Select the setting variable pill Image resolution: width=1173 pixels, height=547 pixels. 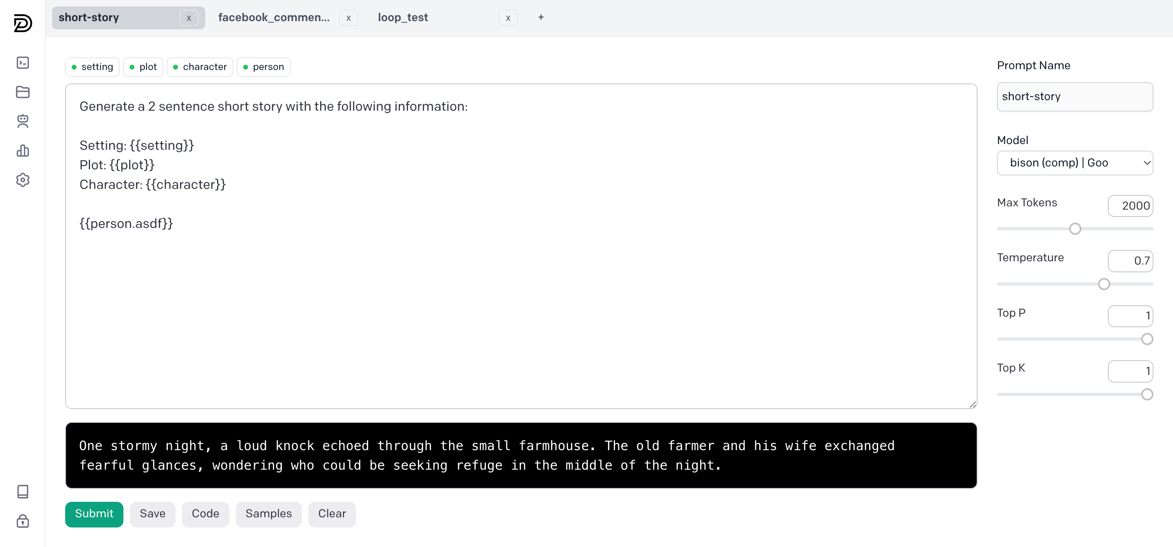[x=92, y=66]
